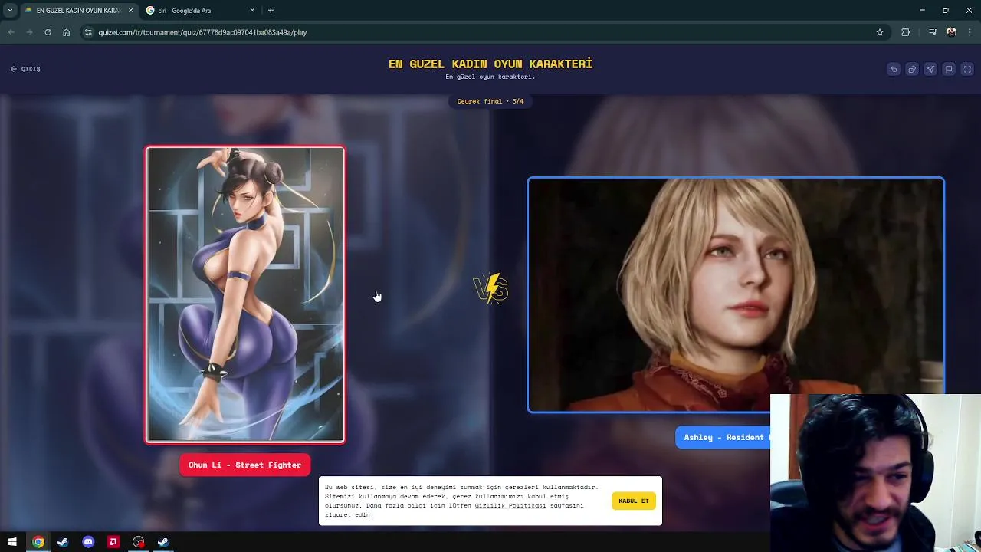The height and width of the screenshot is (552, 981).
Task: Click the browser forward arrow
Action: 30,32
